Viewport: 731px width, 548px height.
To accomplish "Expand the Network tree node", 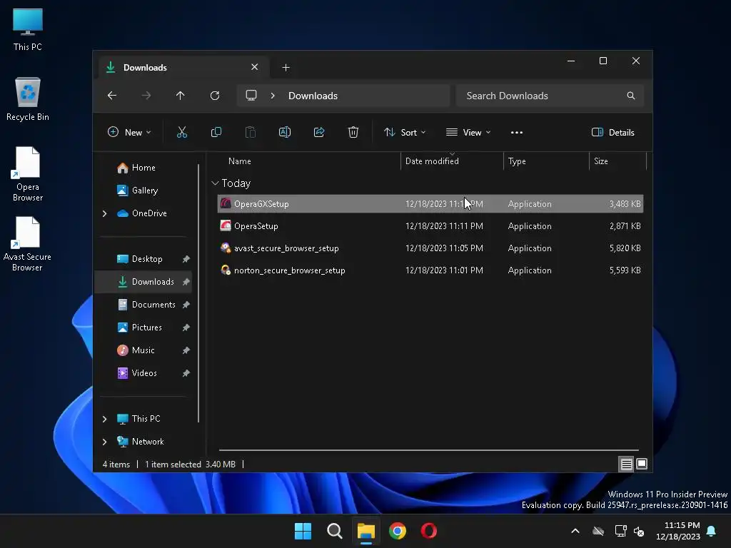I will [x=104, y=442].
